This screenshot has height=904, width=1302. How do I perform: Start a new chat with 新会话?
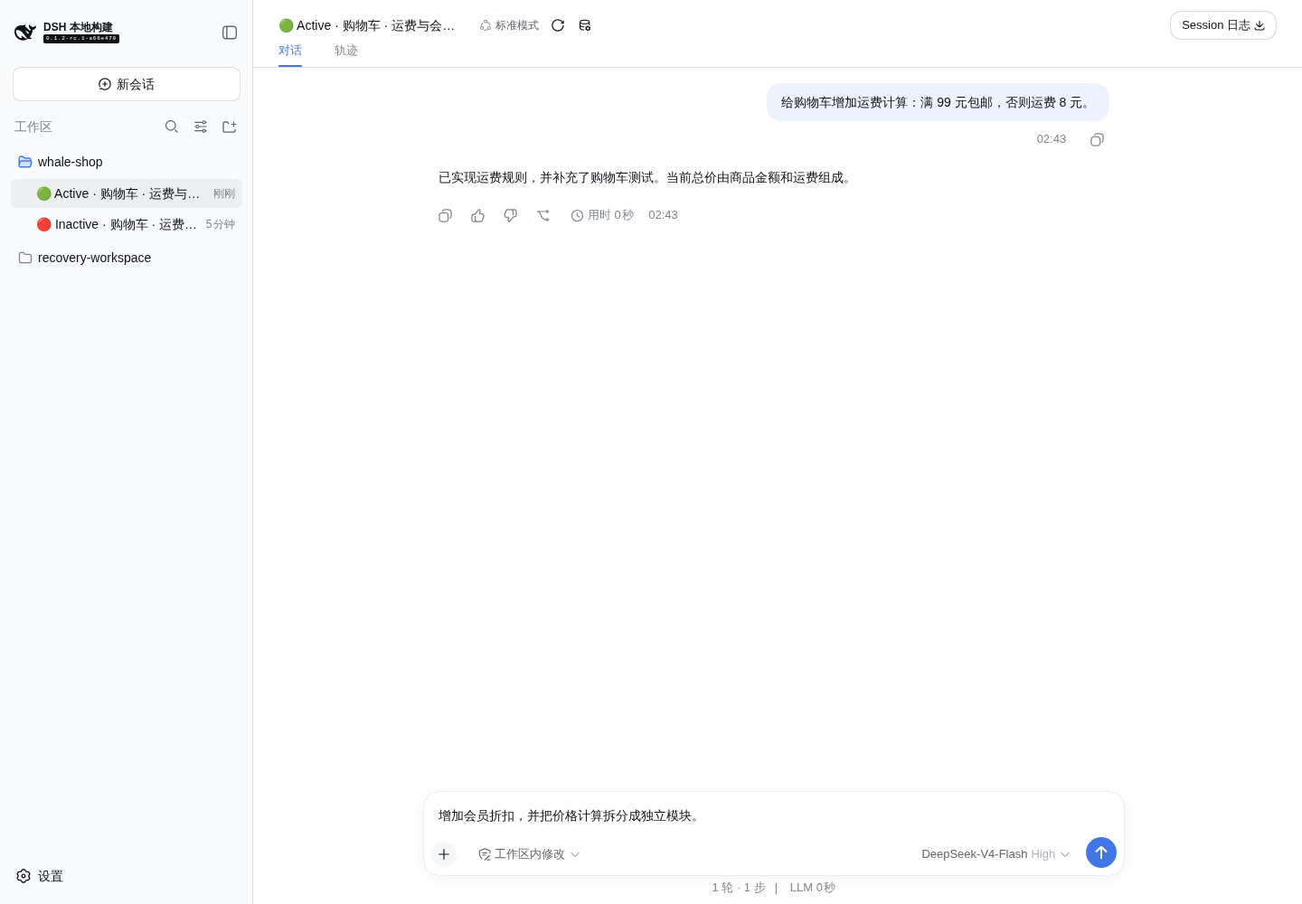click(x=127, y=84)
